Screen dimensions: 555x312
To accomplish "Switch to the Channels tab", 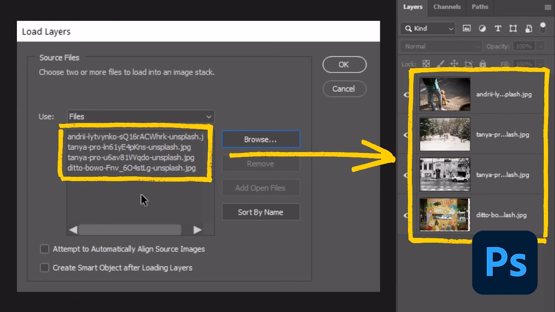I will pos(447,7).
